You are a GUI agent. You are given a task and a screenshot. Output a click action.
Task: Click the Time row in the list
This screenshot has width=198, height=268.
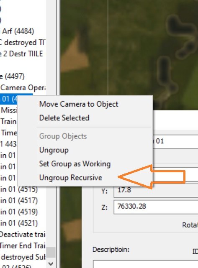pos(9,133)
